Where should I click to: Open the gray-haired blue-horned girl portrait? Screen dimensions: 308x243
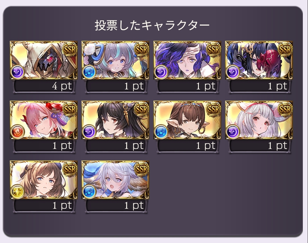tap(115, 60)
